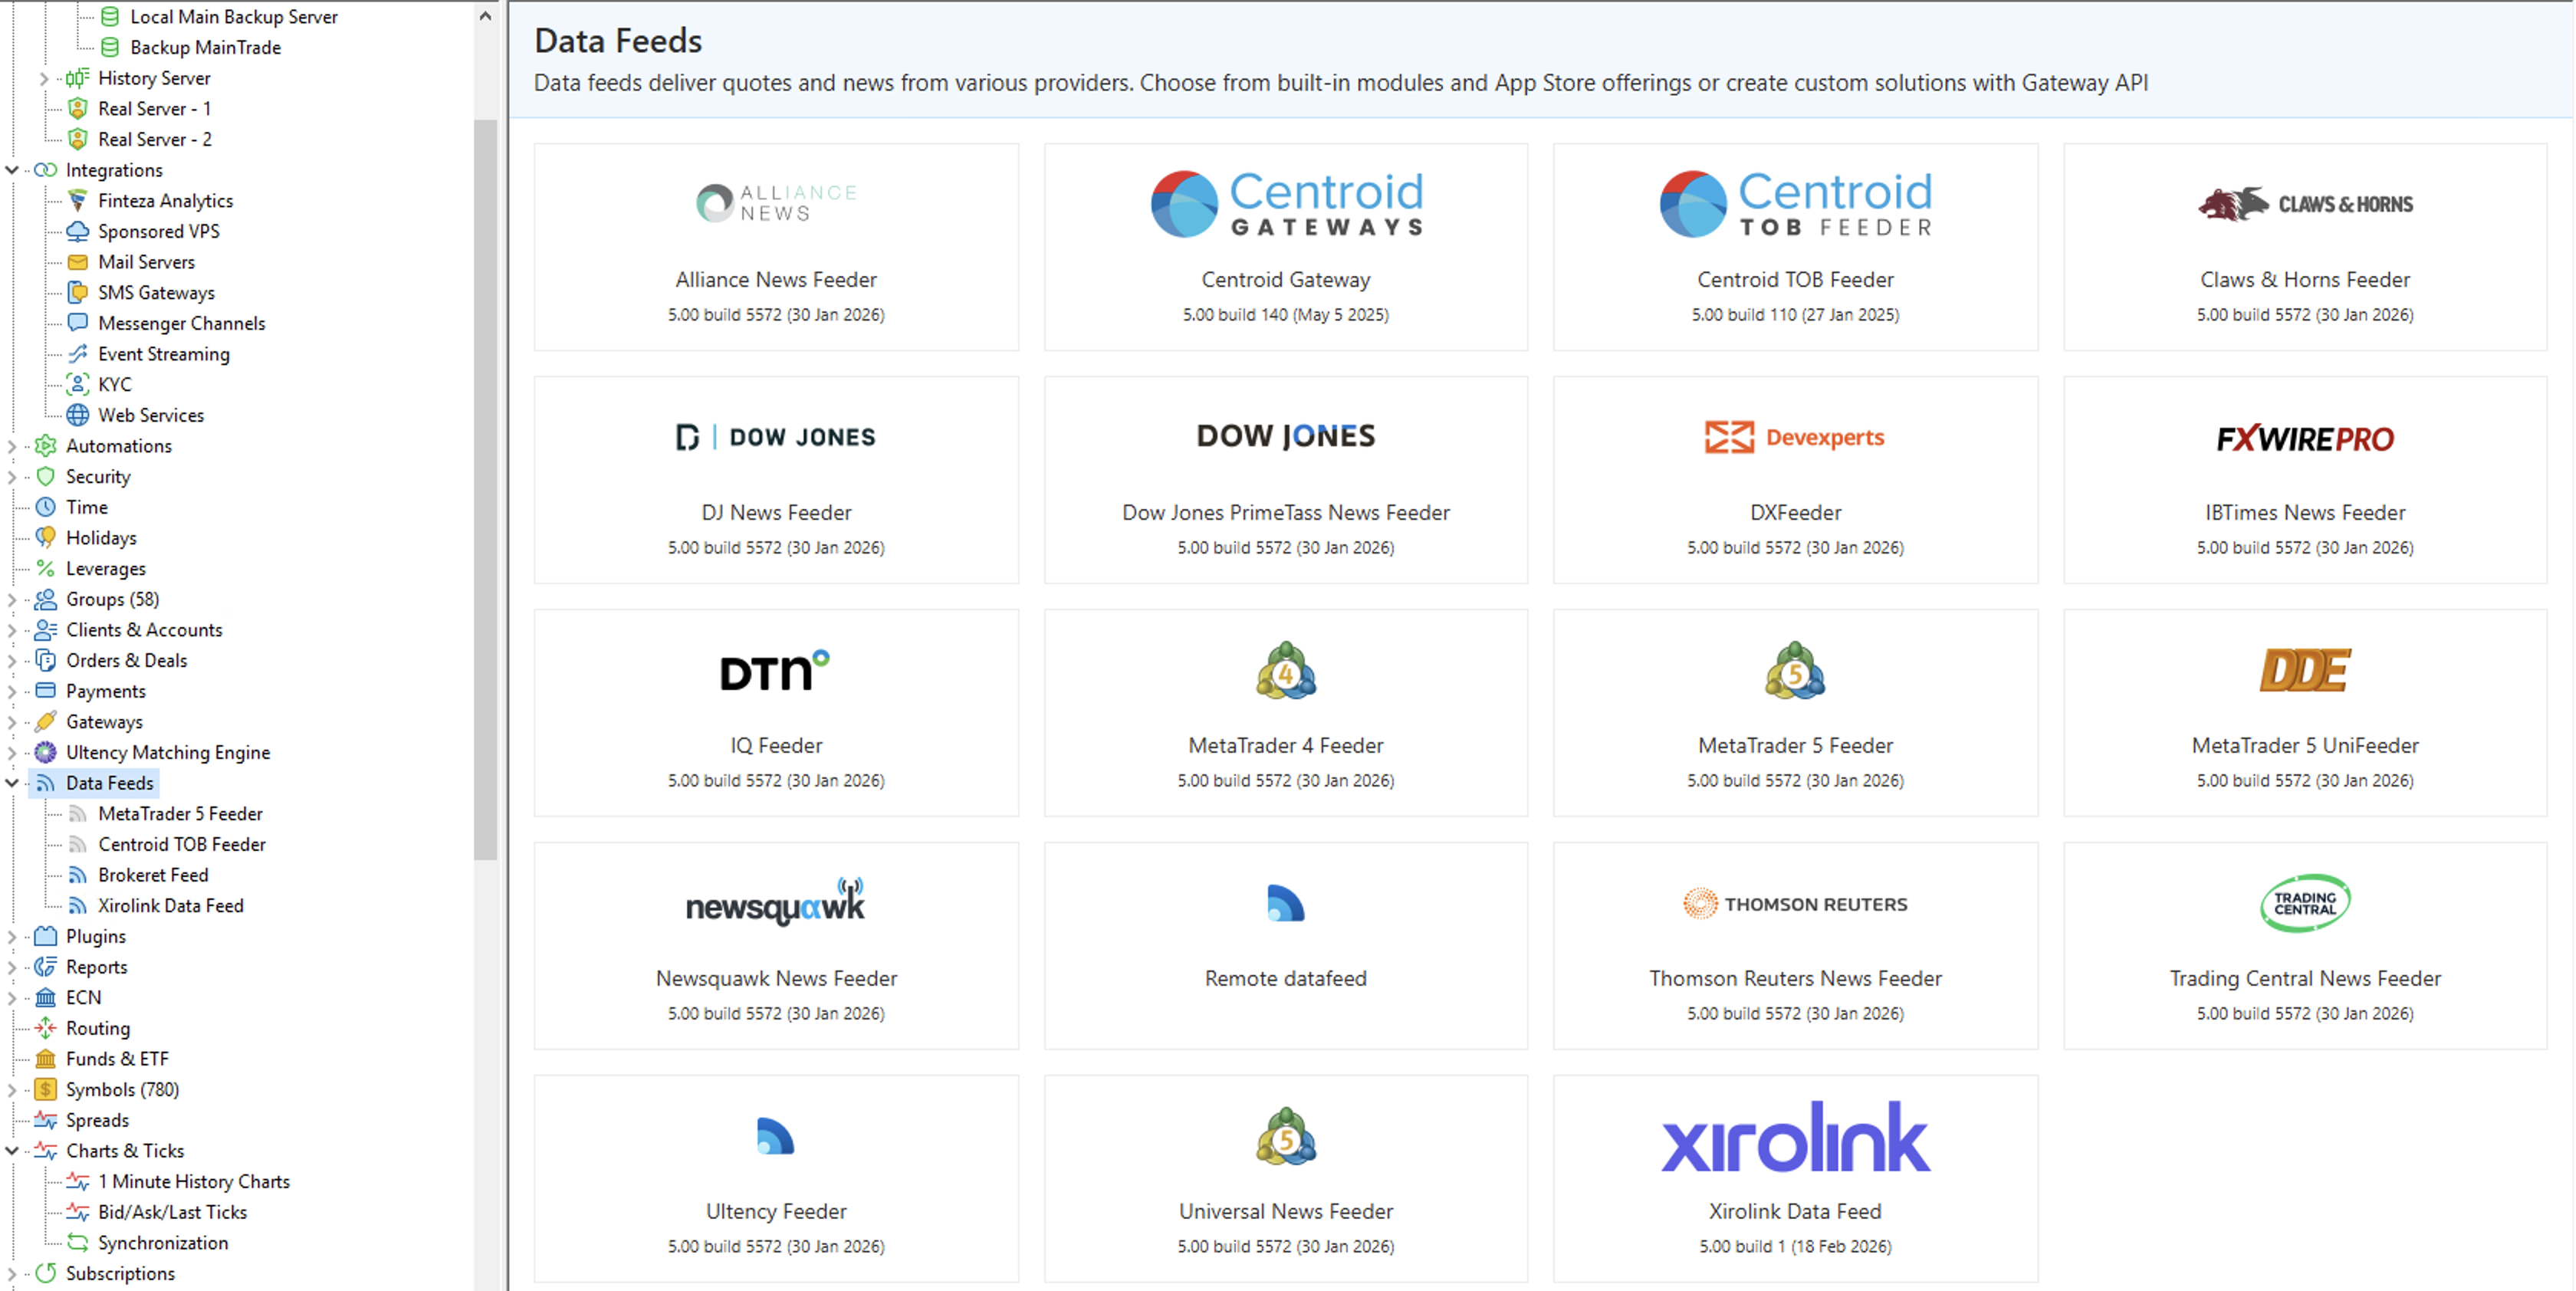Select the Finteza Analytics integration icon
Viewport: 2576px width, 1291px height.
coord(79,200)
